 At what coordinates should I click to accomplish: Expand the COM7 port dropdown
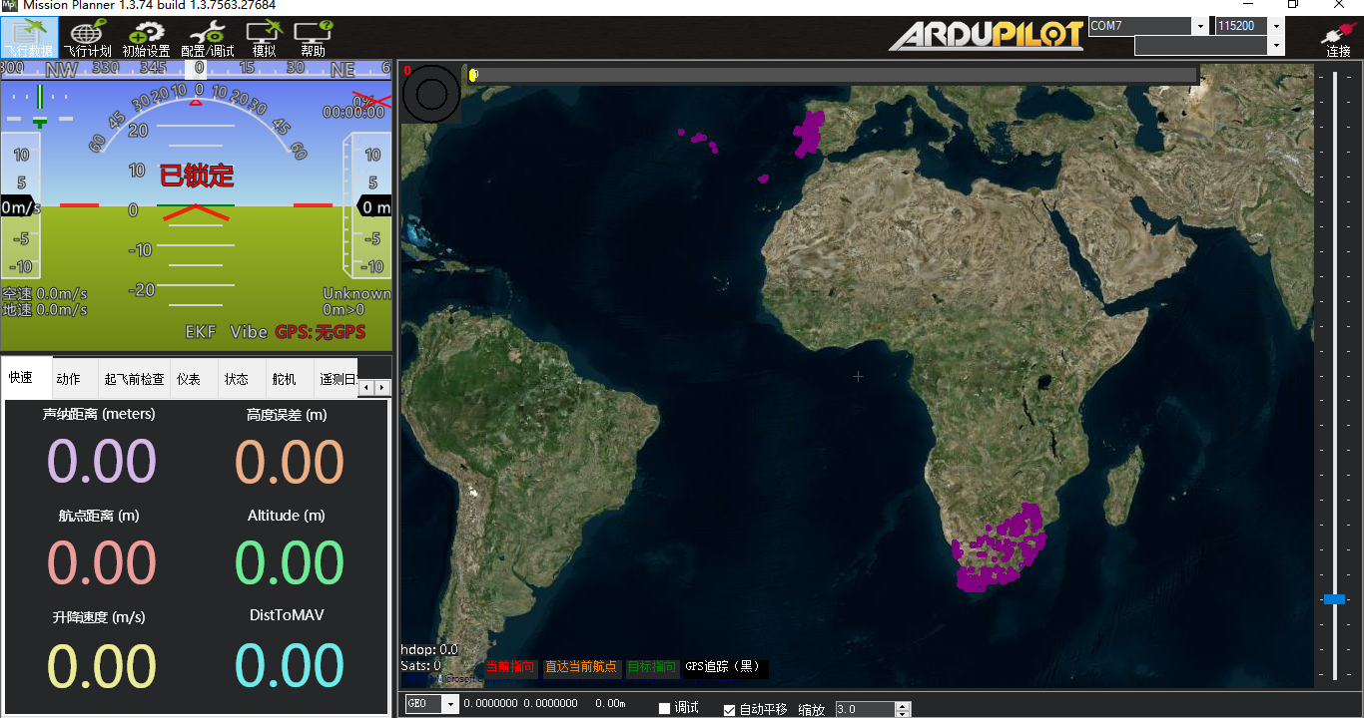coord(1198,26)
